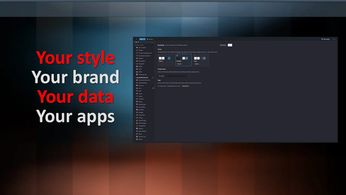Click the Dialogs sidebar icon
This screenshot has width=346, height=195.
tap(137, 102)
